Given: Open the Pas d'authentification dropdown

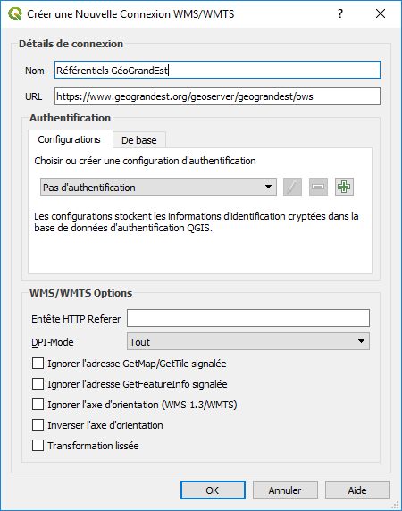Looking at the screenshot, I should coord(158,187).
